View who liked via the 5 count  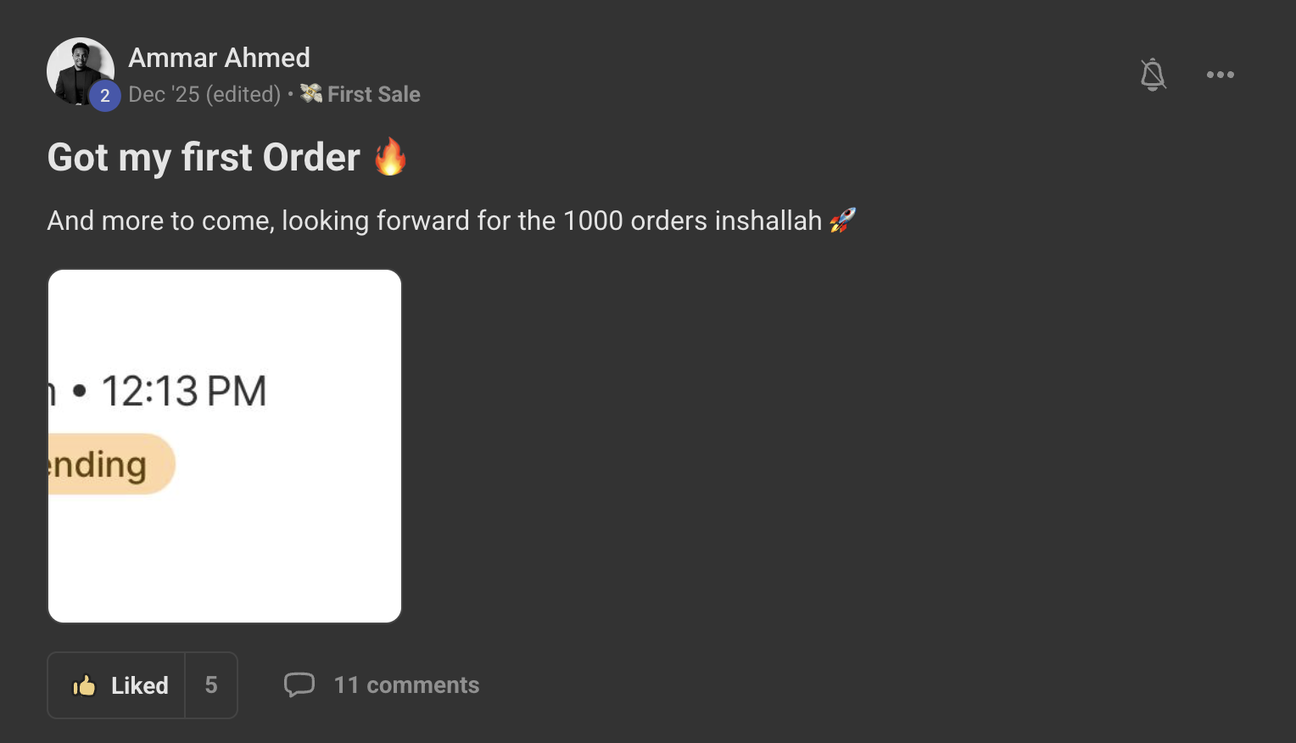pyautogui.click(x=211, y=685)
